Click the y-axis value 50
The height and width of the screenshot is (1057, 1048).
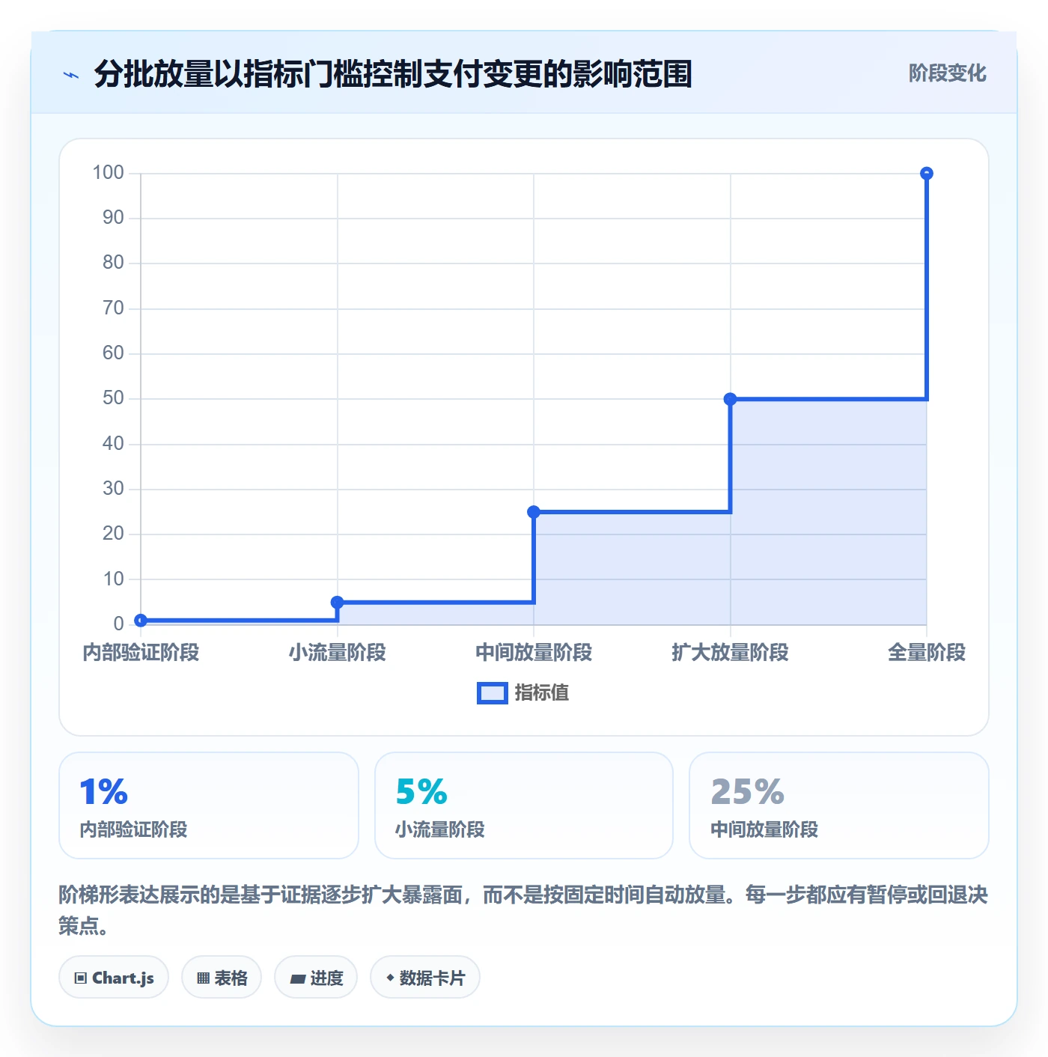click(x=113, y=398)
